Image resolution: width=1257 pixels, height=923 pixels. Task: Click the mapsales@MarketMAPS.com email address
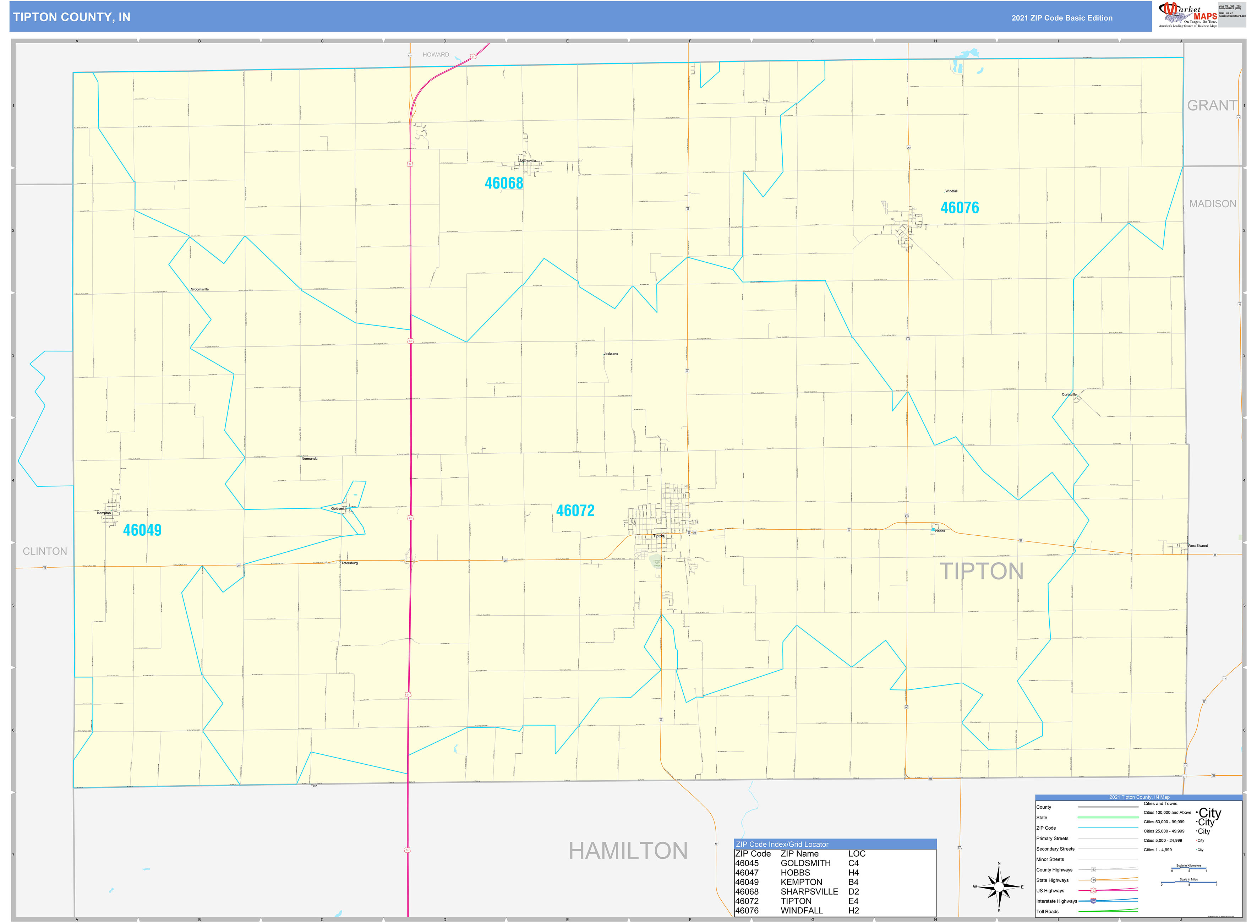pos(1233,16)
